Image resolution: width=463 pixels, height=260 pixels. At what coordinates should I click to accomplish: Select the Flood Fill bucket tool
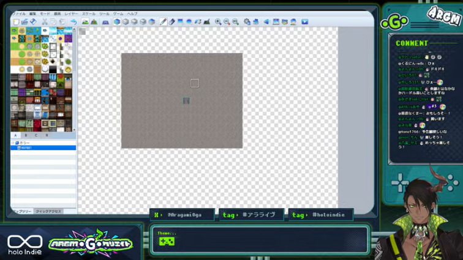198,21
